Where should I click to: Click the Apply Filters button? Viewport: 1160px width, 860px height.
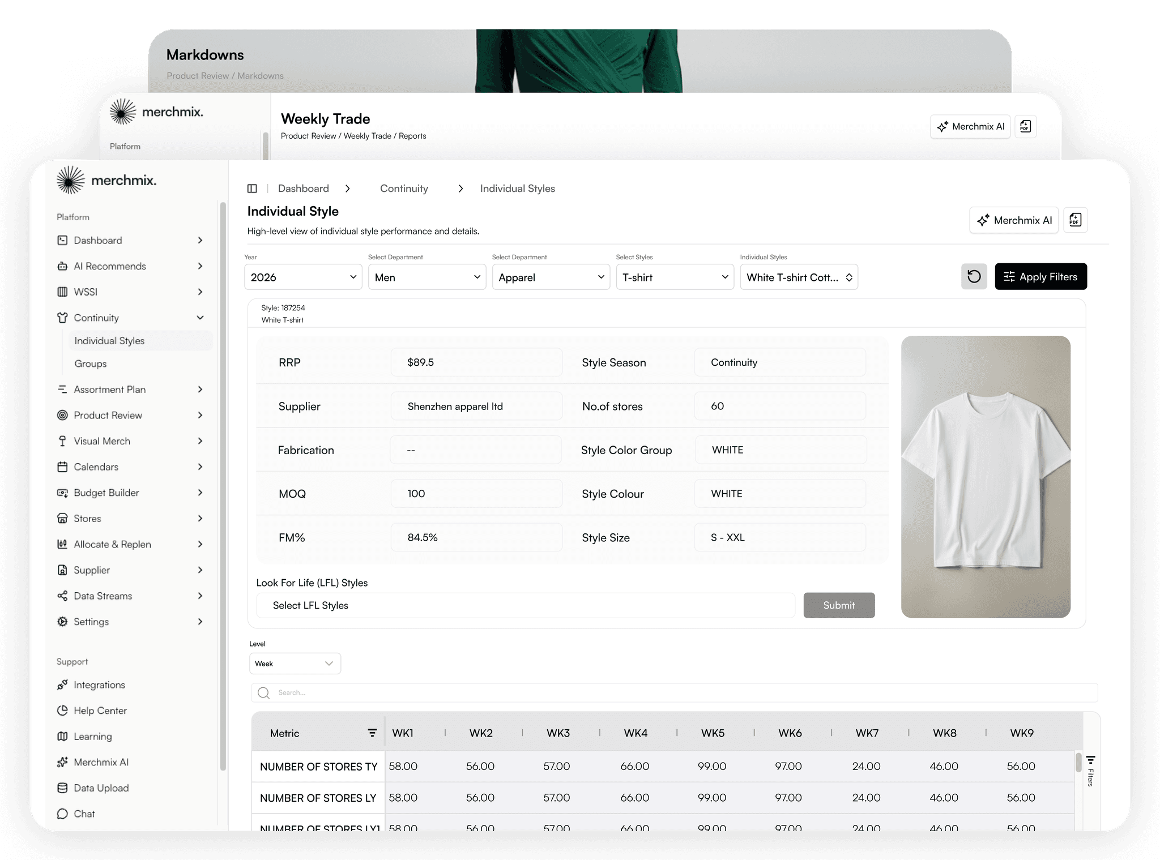click(x=1040, y=276)
